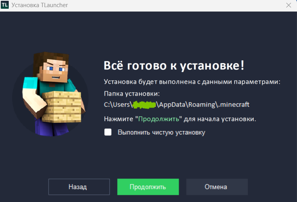This screenshot has height=202, width=297.
Task: Click the TL logo icon in title bar
Action: [4, 5]
